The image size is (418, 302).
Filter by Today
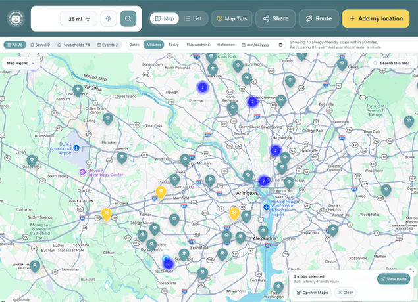click(x=174, y=45)
